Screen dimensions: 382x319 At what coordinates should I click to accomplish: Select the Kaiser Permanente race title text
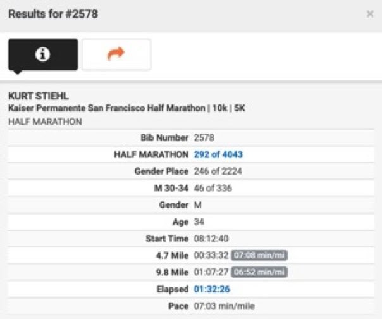[x=126, y=108]
